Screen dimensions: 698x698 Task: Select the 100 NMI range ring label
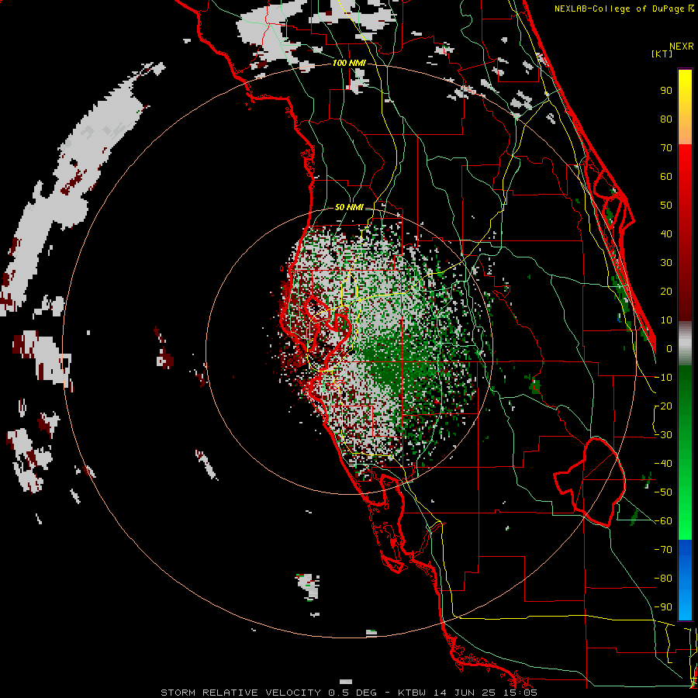[349, 64]
